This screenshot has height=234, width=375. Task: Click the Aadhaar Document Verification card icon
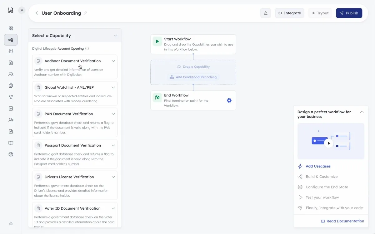pyautogui.click(x=38, y=61)
